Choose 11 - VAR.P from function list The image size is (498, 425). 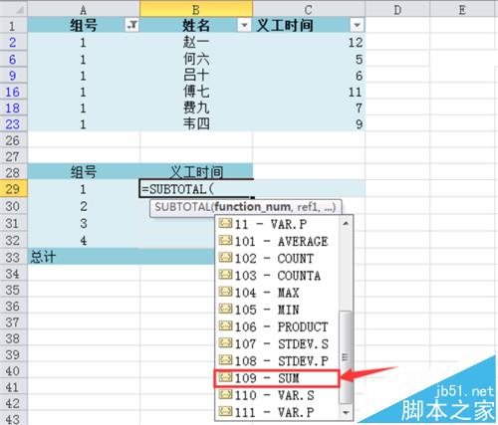pos(277,224)
